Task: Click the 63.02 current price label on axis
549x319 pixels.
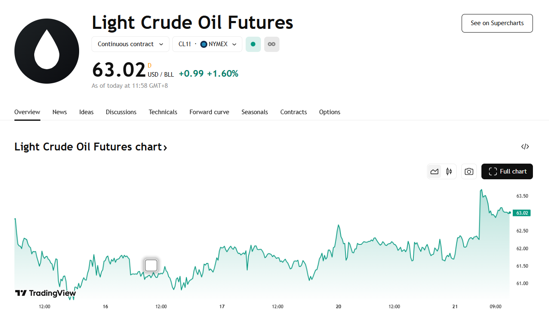Action: [522, 213]
